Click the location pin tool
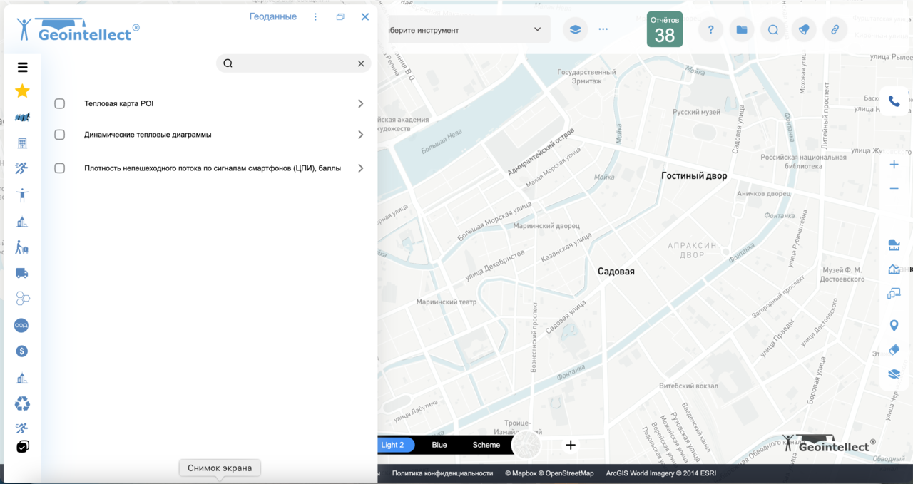 (894, 326)
